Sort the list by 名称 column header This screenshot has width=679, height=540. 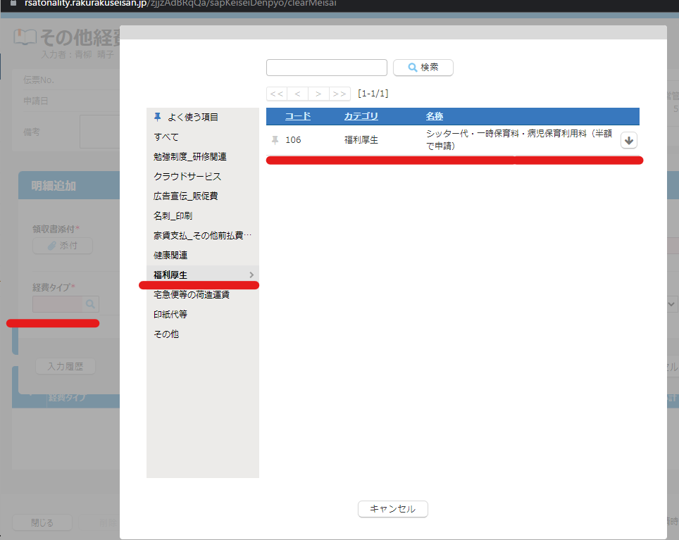[x=434, y=116]
